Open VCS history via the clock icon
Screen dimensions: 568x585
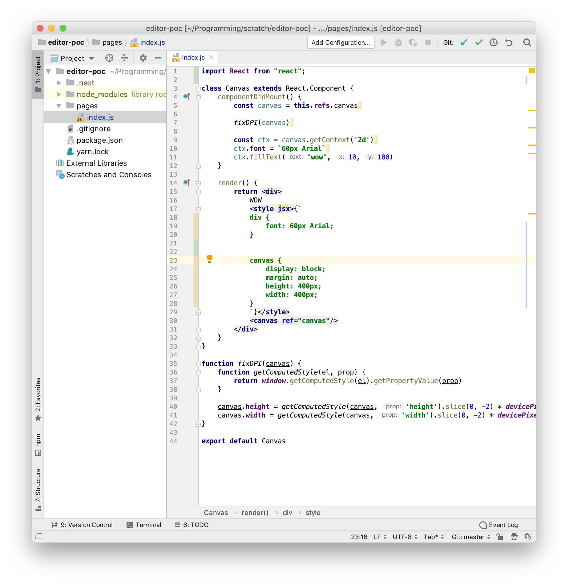pos(494,42)
